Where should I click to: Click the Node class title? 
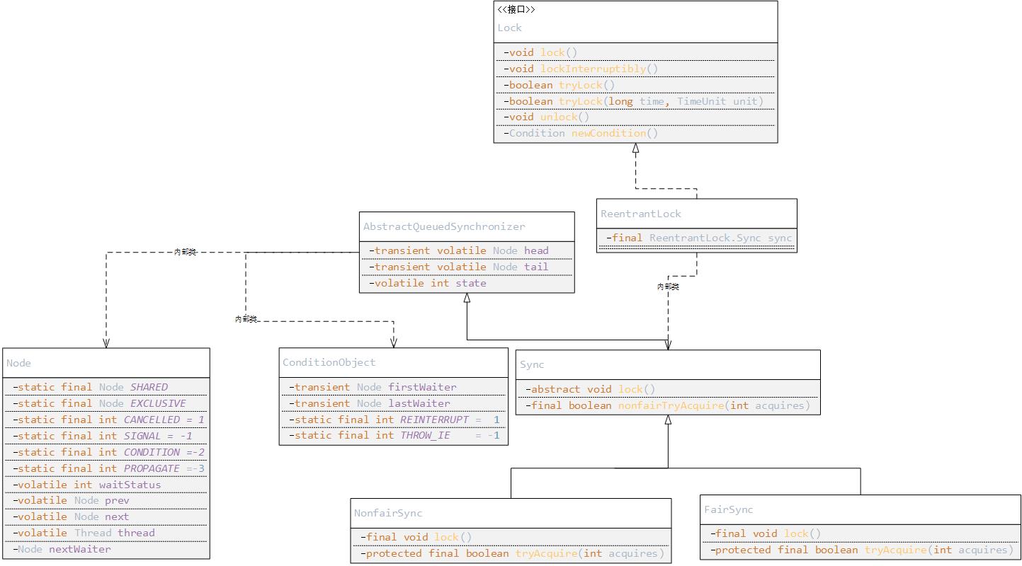(18, 363)
